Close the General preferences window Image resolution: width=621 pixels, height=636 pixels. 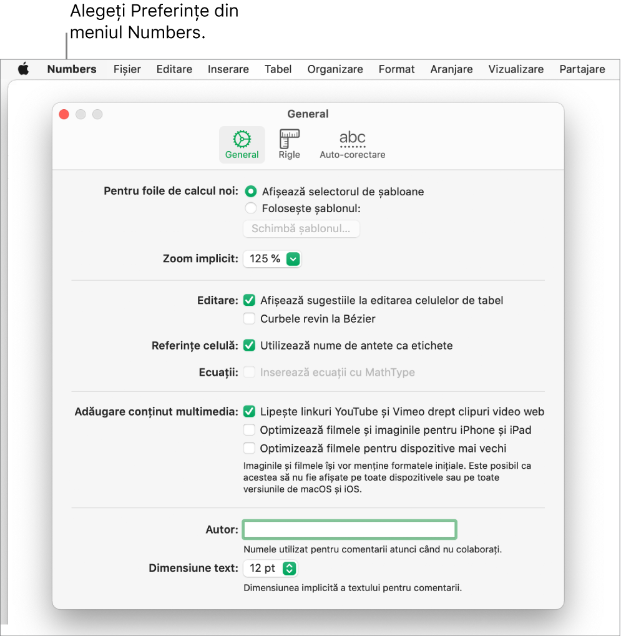tap(64, 114)
